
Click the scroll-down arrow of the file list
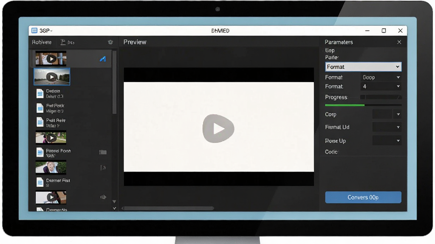(x=114, y=202)
